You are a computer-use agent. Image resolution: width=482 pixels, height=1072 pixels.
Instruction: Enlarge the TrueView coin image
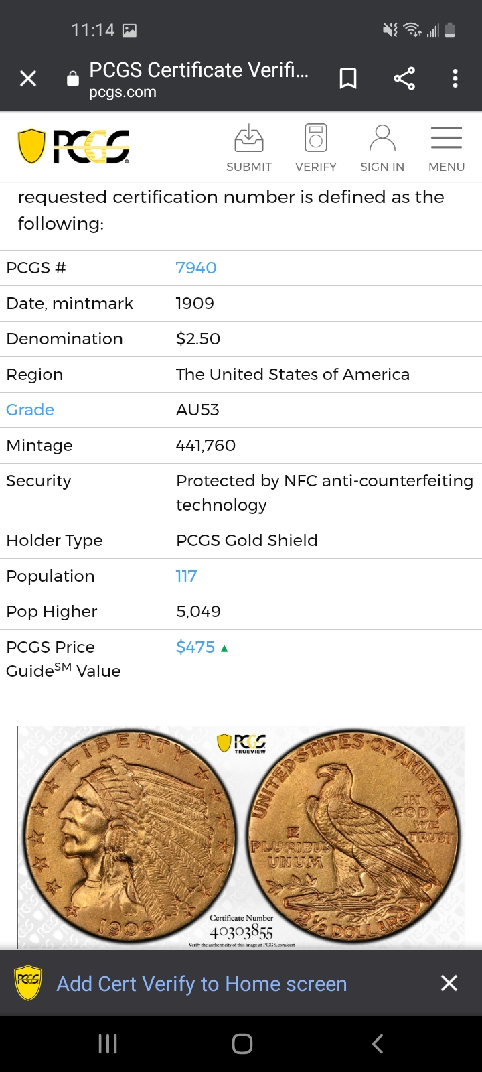[241, 837]
